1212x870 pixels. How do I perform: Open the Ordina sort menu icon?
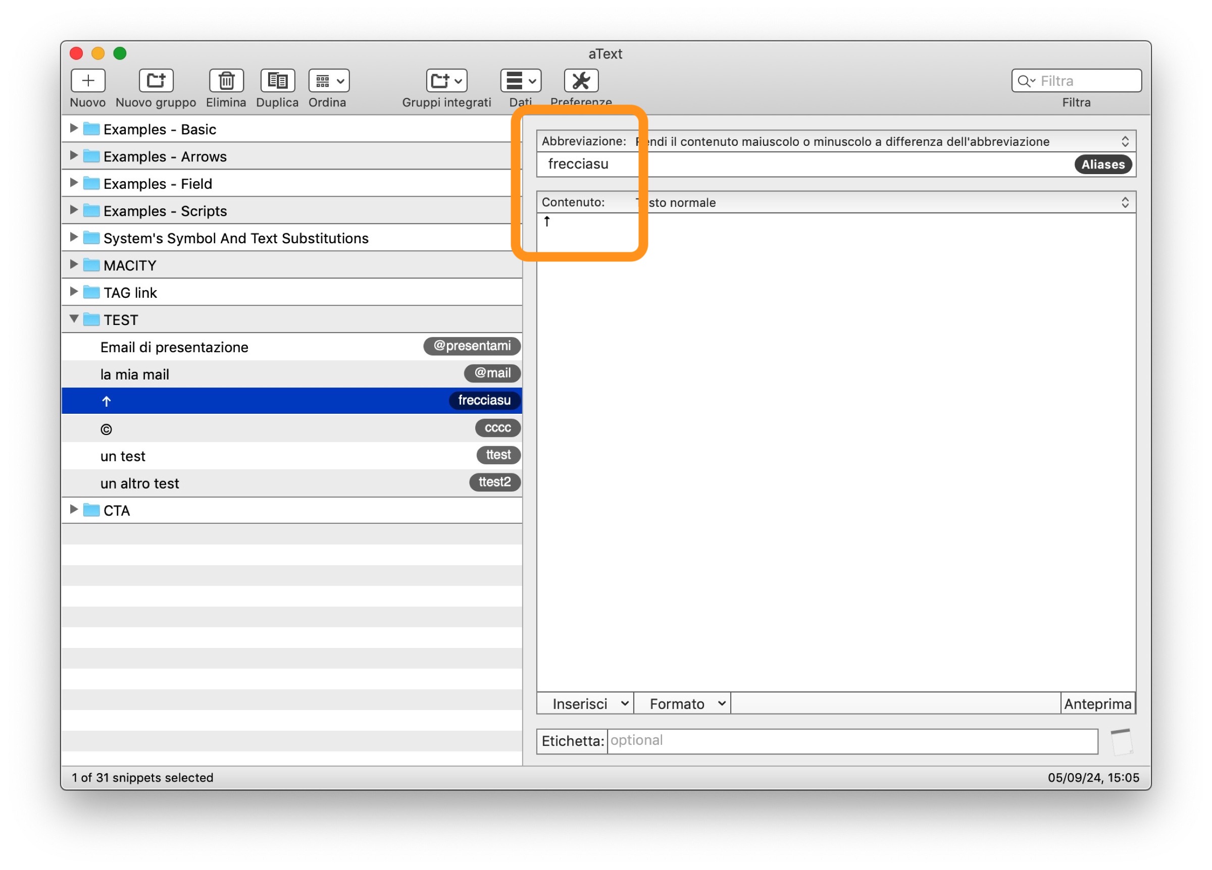(329, 81)
